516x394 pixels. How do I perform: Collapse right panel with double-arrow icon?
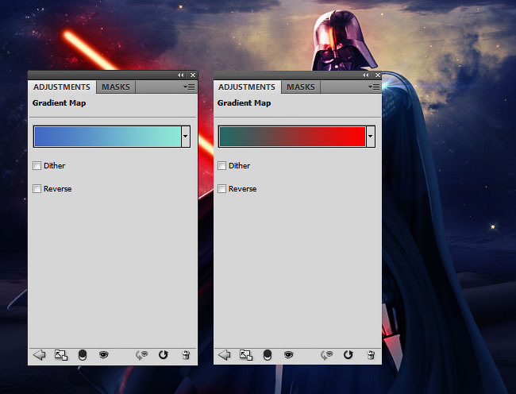[x=366, y=75]
